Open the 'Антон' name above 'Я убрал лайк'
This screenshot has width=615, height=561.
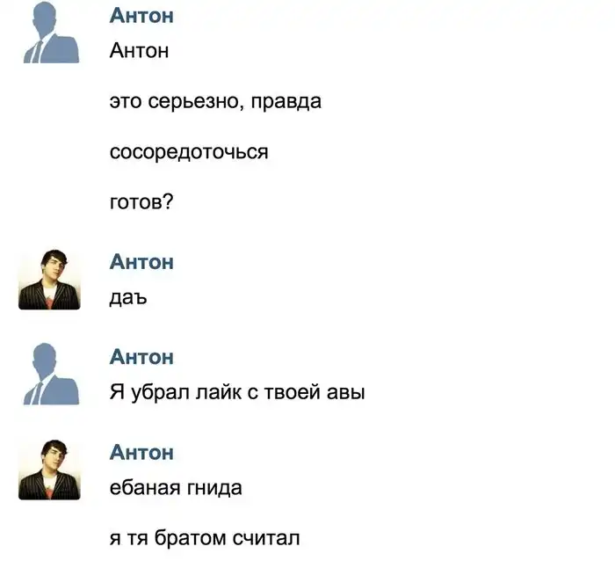coord(141,357)
